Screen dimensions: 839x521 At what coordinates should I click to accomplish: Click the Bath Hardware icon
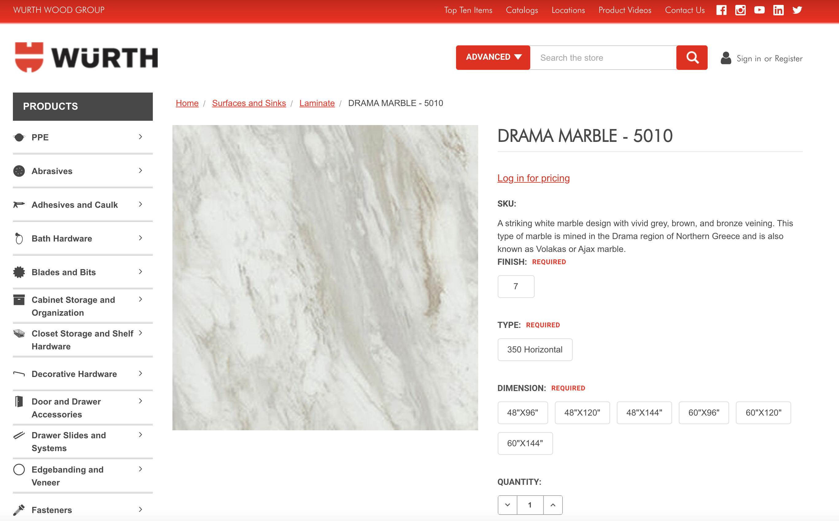tap(19, 238)
